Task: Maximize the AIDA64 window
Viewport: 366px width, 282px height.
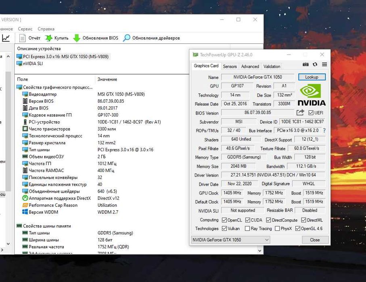Action: click(238, 20)
